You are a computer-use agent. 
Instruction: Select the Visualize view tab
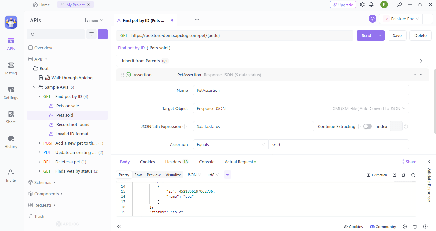(x=173, y=175)
